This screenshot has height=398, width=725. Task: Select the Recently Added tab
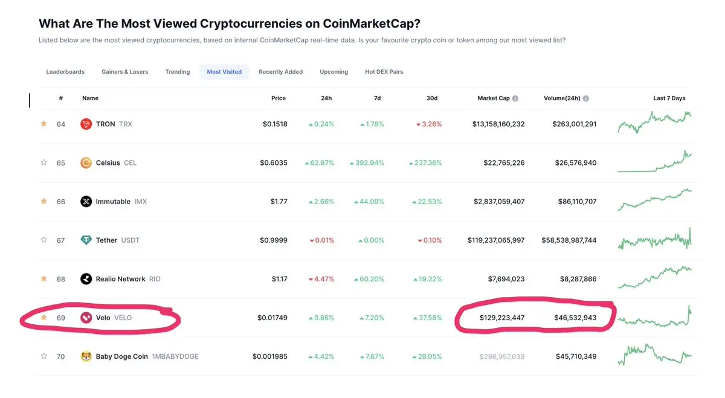tap(281, 71)
